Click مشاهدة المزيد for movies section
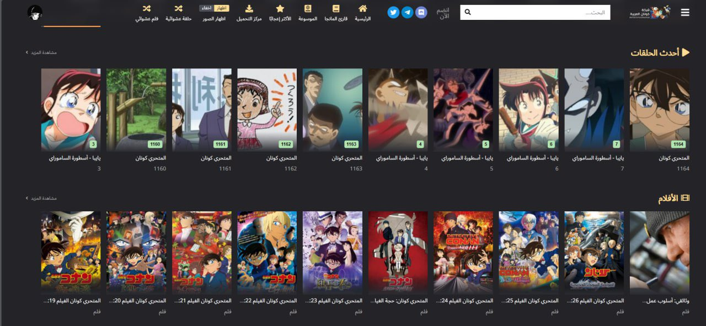This screenshot has height=326, width=706. (x=41, y=198)
